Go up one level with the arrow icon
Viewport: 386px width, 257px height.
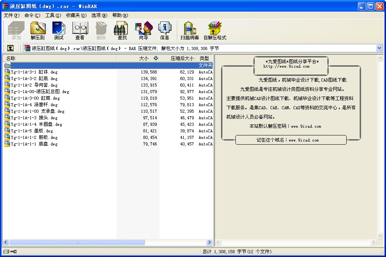click(x=10, y=48)
